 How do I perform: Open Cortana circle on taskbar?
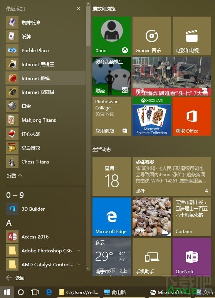(21, 292)
